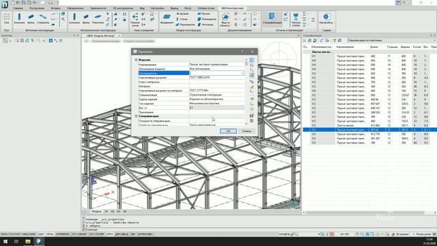Close the Модель 000.dwg document tab
This screenshot has height=246, width=437.
[x=119, y=36]
